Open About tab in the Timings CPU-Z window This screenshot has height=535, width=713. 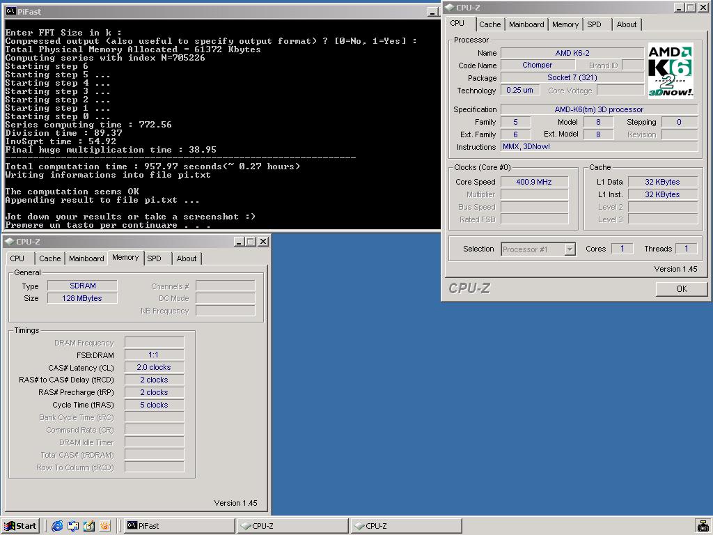click(x=187, y=258)
